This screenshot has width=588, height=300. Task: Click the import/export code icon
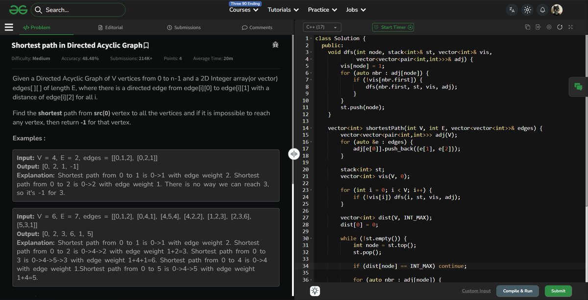(538, 27)
